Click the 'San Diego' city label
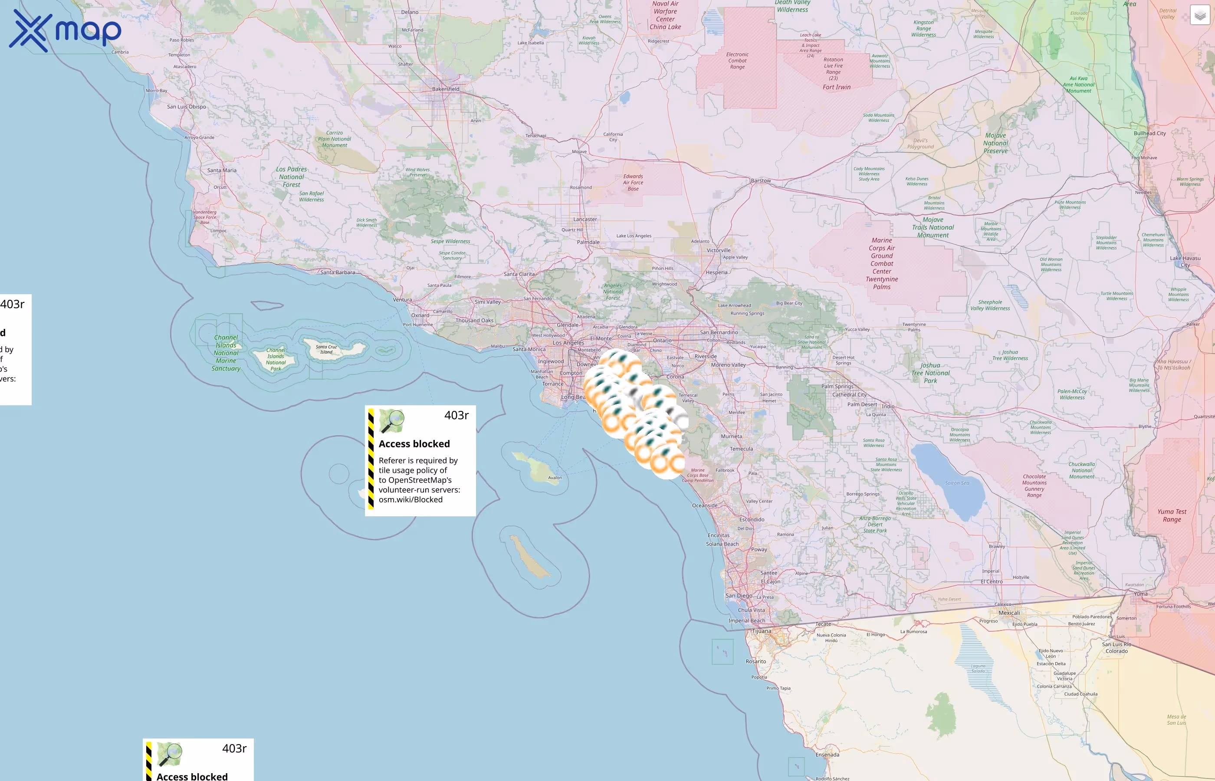1215x781 pixels. coord(739,595)
